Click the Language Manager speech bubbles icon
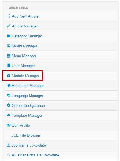The image size is (120, 161). 9,96
